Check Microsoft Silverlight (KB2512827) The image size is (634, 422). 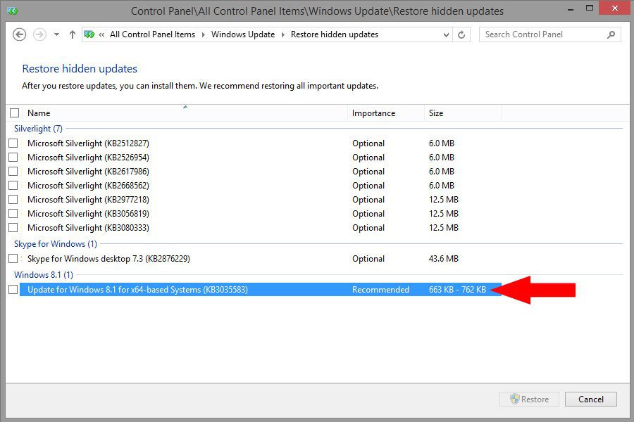(13, 143)
